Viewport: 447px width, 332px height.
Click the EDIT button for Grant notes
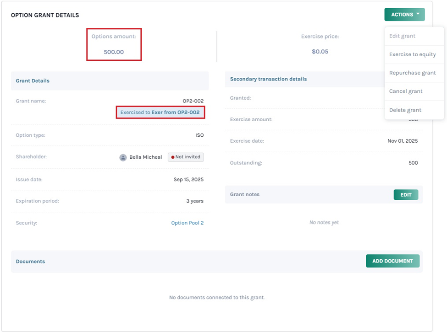pos(406,194)
